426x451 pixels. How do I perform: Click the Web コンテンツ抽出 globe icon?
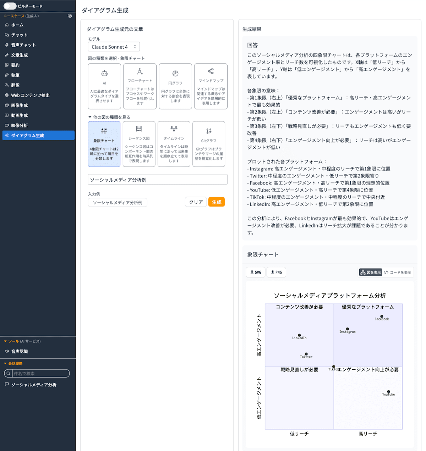(x=7, y=95)
